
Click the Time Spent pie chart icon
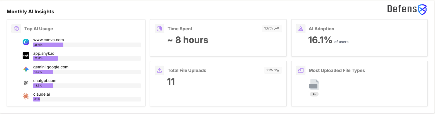pos(159,29)
